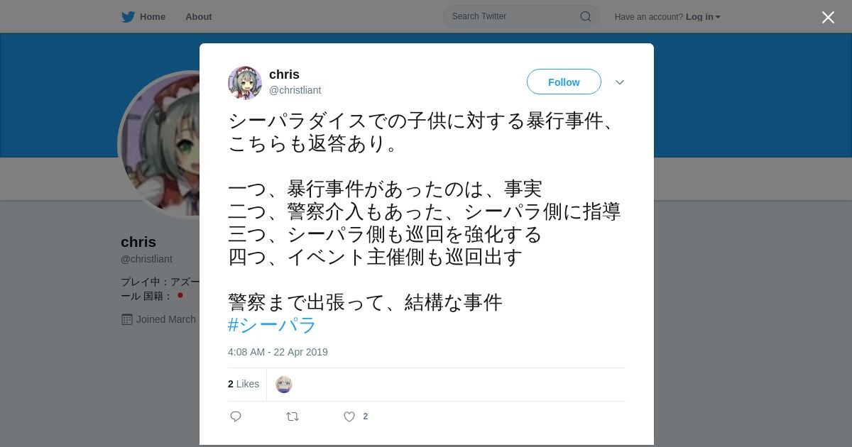The width and height of the screenshot is (852, 447).
Task: Reply to the tweet via speech bubble icon
Action: click(x=236, y=416)
